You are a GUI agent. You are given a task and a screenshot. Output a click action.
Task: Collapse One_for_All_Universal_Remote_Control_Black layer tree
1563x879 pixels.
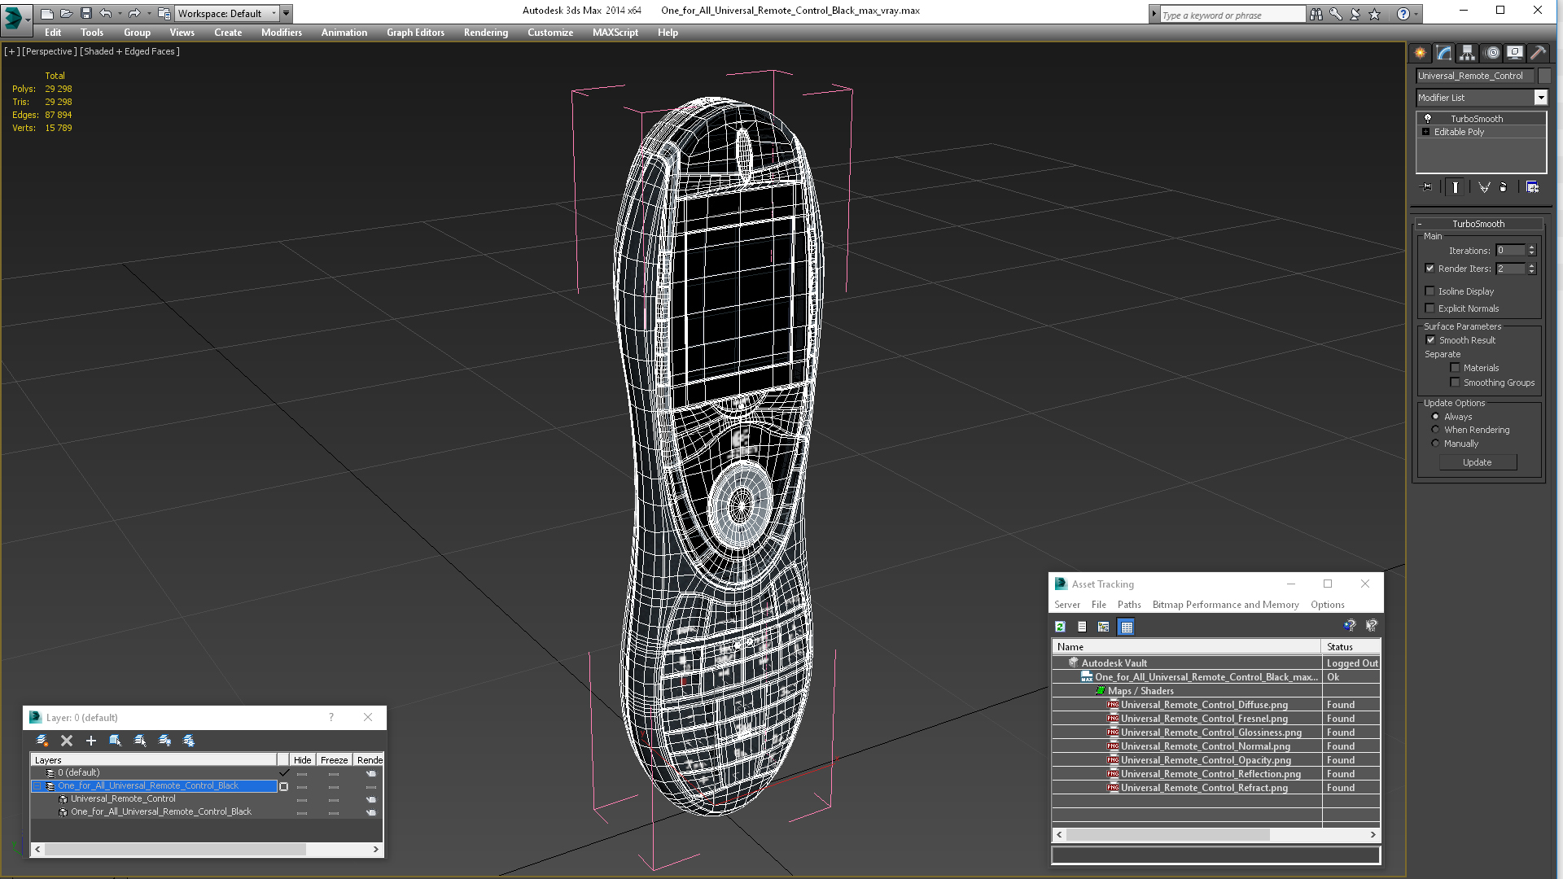tap(37, 786)
